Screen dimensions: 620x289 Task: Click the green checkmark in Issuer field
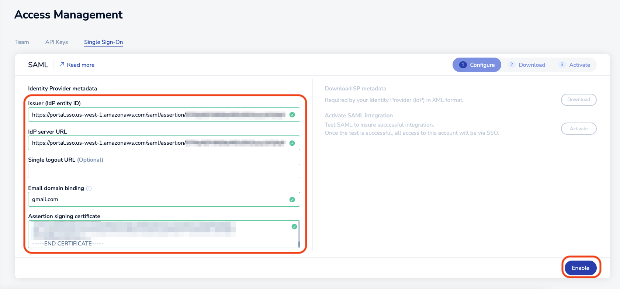(x=292, y=115)
